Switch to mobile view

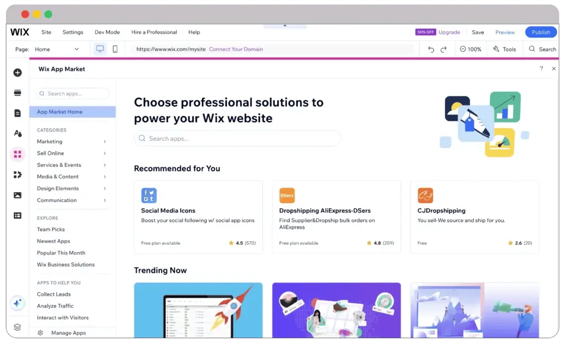point(115,49)
